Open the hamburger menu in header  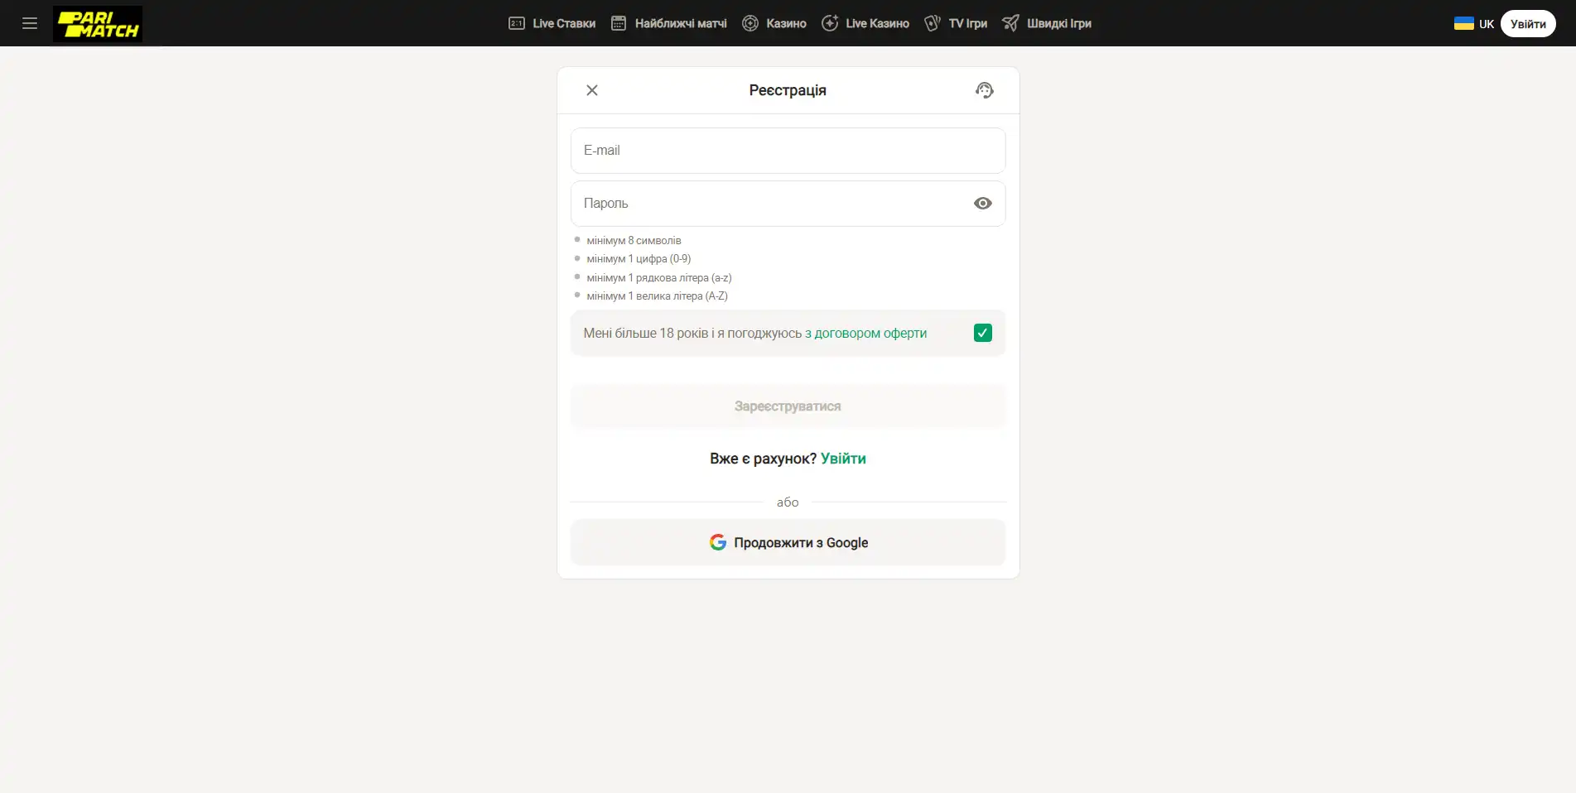(30, 23)
